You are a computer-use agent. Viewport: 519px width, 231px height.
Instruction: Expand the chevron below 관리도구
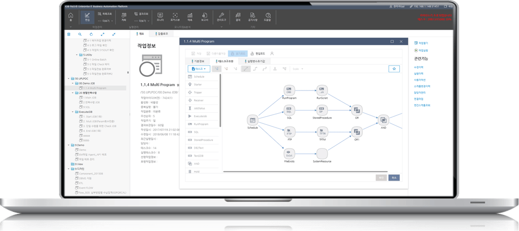click(221, 27)
